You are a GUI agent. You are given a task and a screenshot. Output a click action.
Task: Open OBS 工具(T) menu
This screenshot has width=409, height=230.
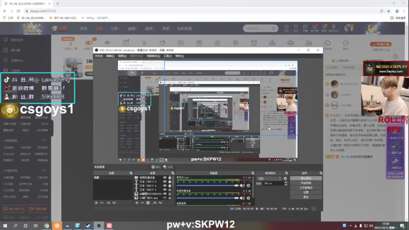click(x=168, y=56)
